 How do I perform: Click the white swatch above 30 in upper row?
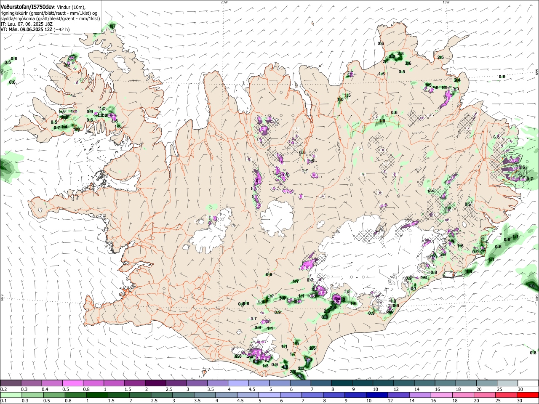click(528, 383)
